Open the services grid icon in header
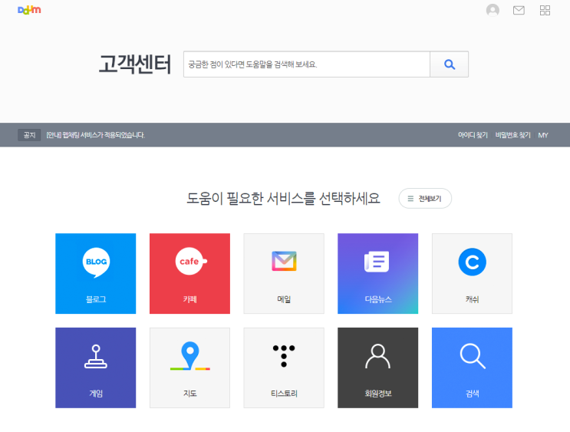The width and height of the screenshot is (570, 432). click(545, 11)
